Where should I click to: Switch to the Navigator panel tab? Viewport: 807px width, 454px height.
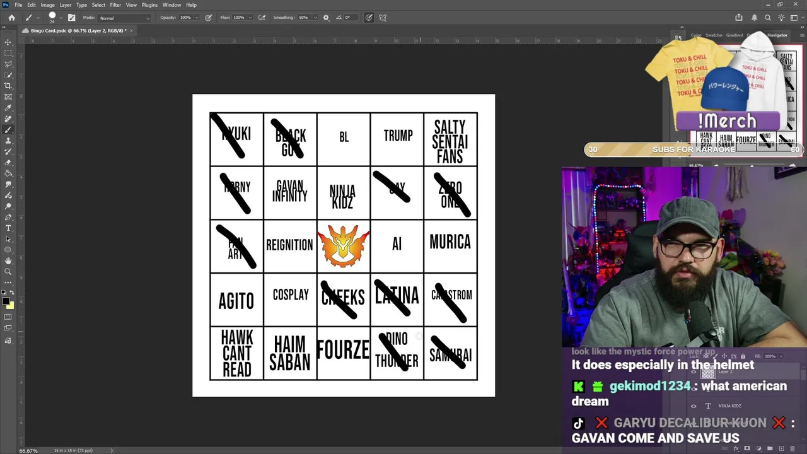[x=777, y=35]
